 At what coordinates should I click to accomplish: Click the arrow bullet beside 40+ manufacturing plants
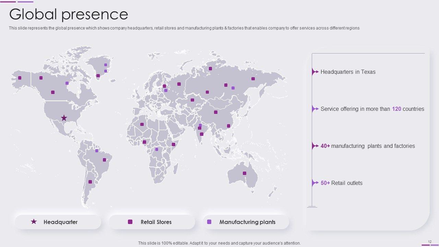tap(315, 146)
